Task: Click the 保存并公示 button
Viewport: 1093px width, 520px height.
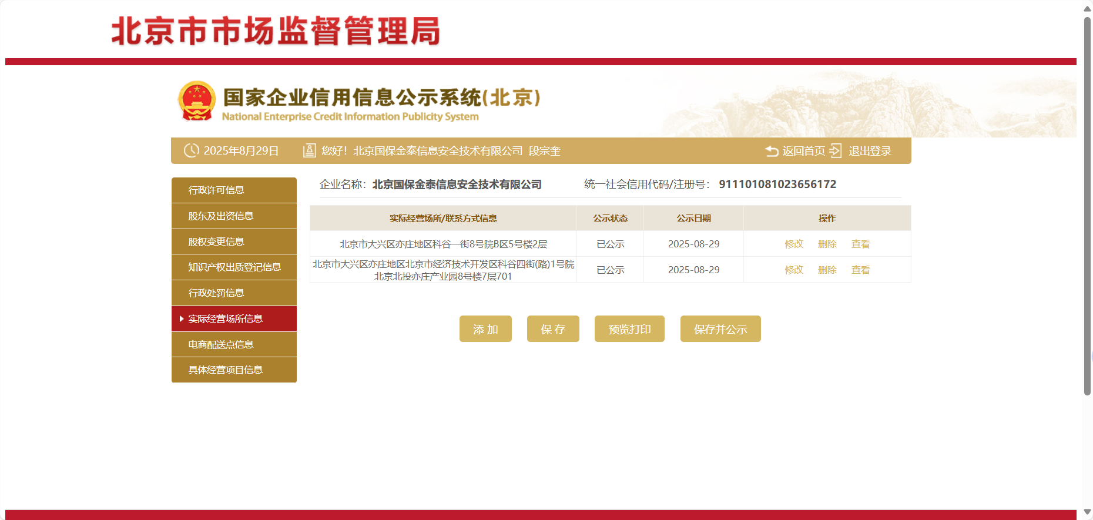Action: coord(720,329)
